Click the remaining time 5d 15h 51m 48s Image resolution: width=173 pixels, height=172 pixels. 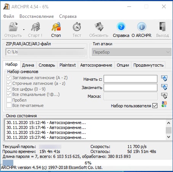(142, 151)
